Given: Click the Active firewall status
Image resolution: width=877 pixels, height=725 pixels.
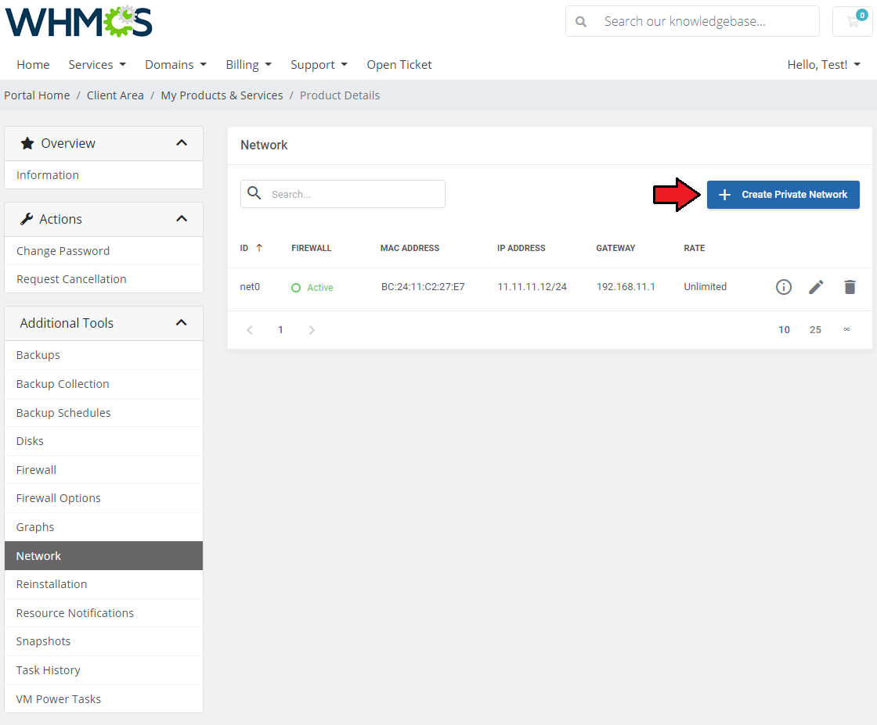Looking at the screenshot, I should click(x=312, y=288).
